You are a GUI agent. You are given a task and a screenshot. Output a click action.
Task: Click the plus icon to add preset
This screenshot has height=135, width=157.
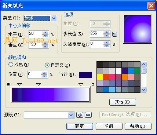[80, 115]
